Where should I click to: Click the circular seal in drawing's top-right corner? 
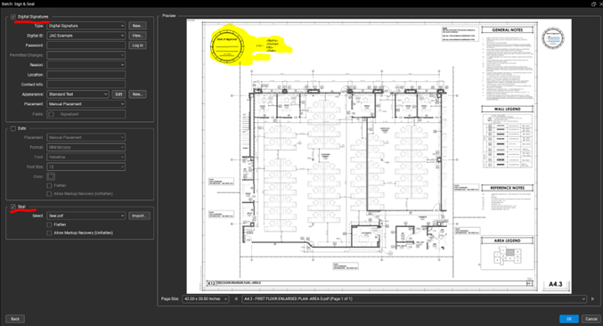point(553,38)
